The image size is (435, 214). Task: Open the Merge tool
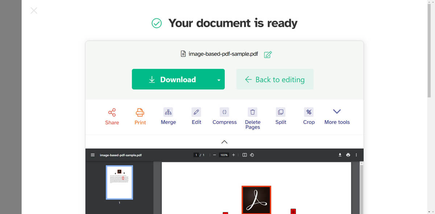(168, 116)
